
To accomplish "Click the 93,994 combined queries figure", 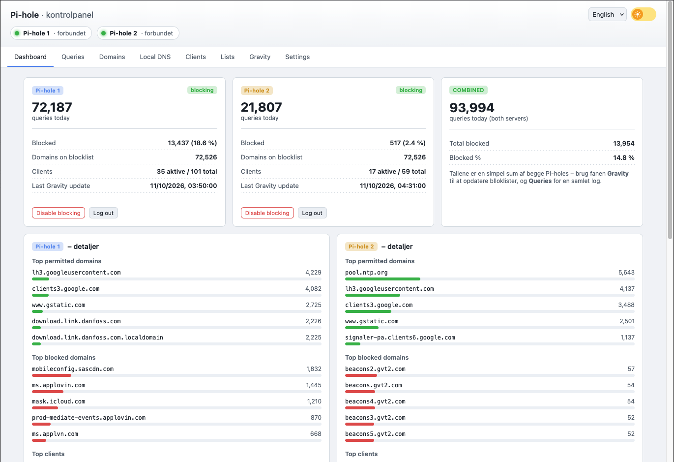I will (472, 108).
